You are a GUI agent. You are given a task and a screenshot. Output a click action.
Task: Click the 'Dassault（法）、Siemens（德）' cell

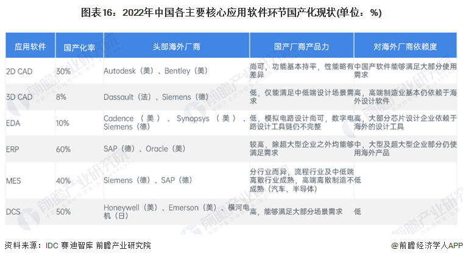(x=156, y=97)
